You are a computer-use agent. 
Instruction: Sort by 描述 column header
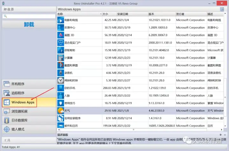[x=215, y=14]
